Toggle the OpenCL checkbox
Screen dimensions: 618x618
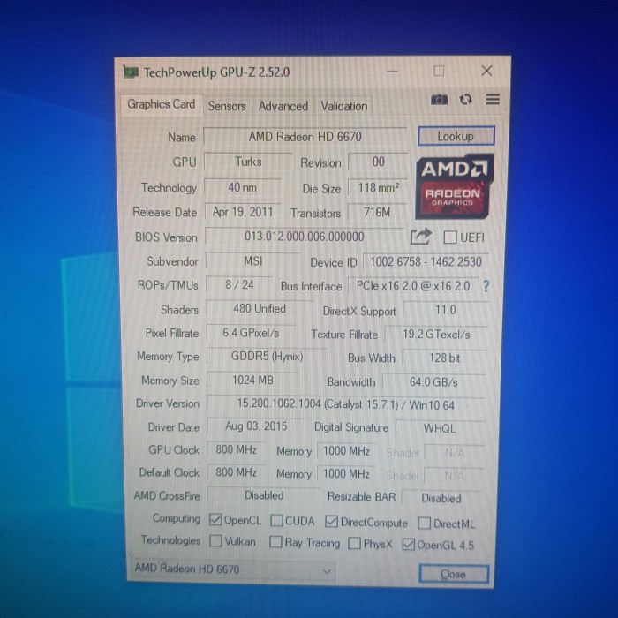tap(215, 520)
